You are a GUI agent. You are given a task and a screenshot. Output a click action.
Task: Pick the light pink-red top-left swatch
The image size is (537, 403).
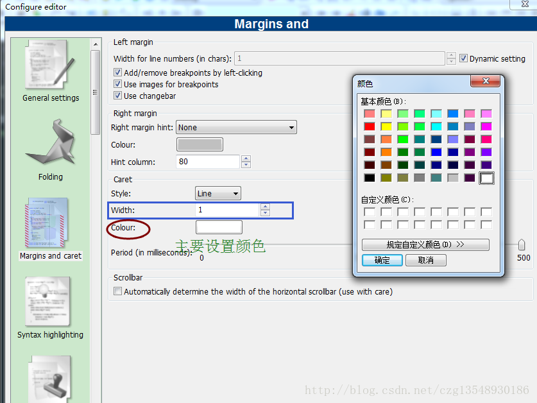coord(370,114)
